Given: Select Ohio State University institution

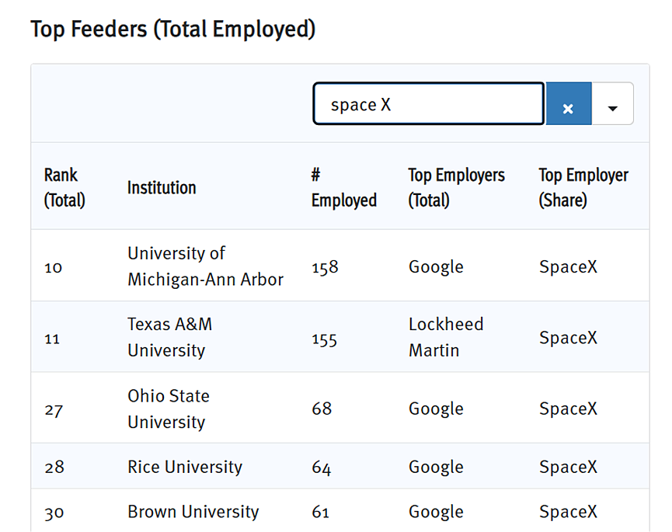Looking at the screenshot, I should (x=169, y=409).
